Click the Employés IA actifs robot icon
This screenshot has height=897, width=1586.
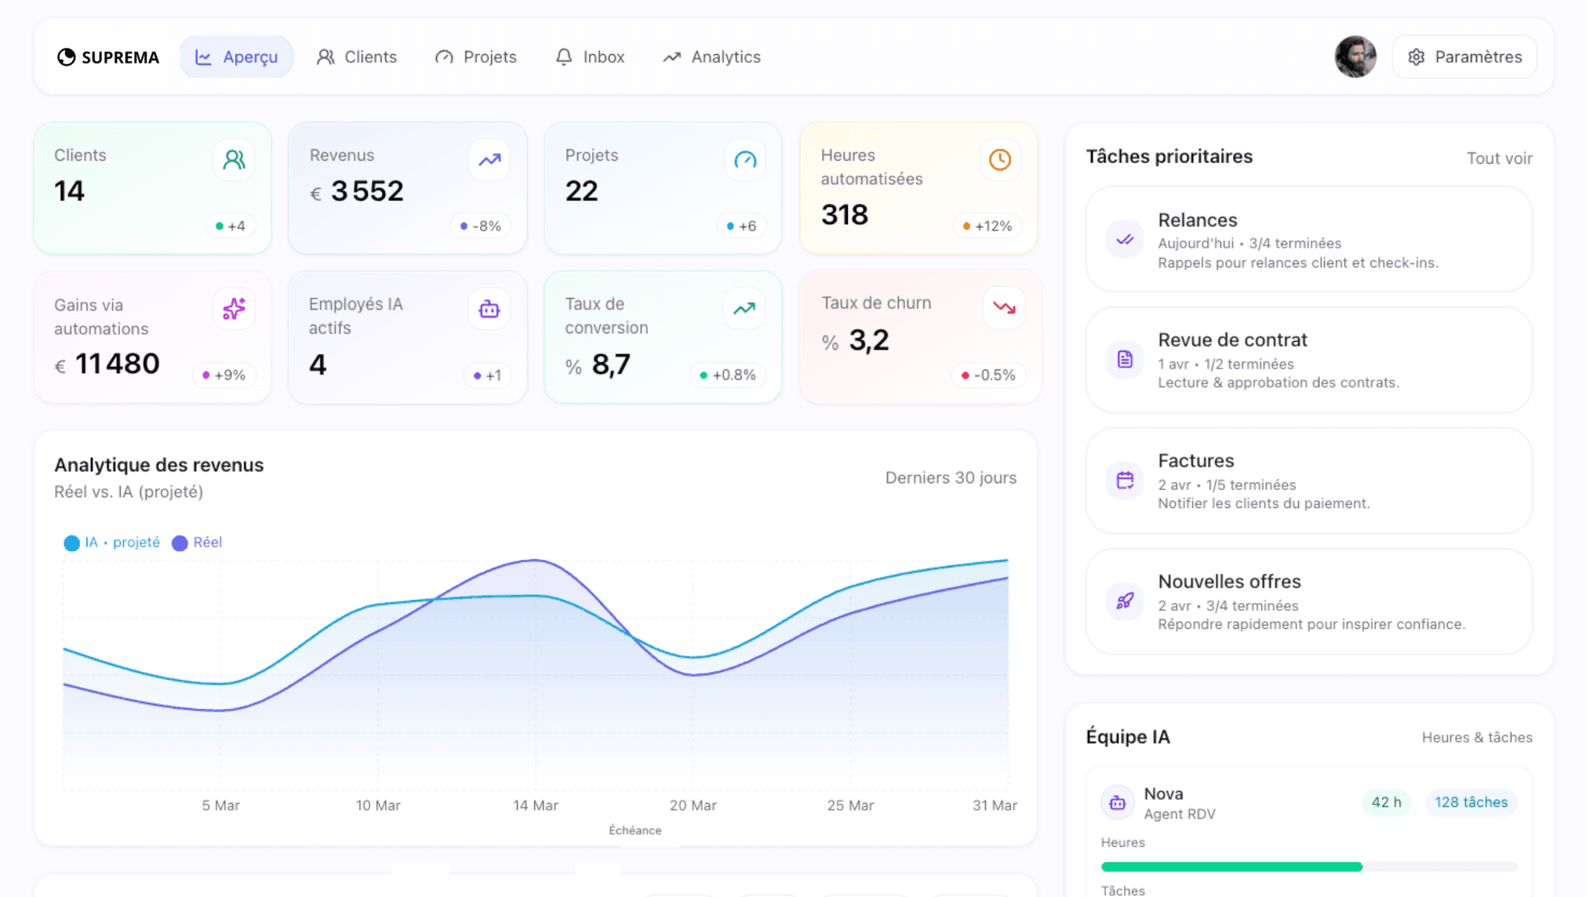tap(489, 309)
